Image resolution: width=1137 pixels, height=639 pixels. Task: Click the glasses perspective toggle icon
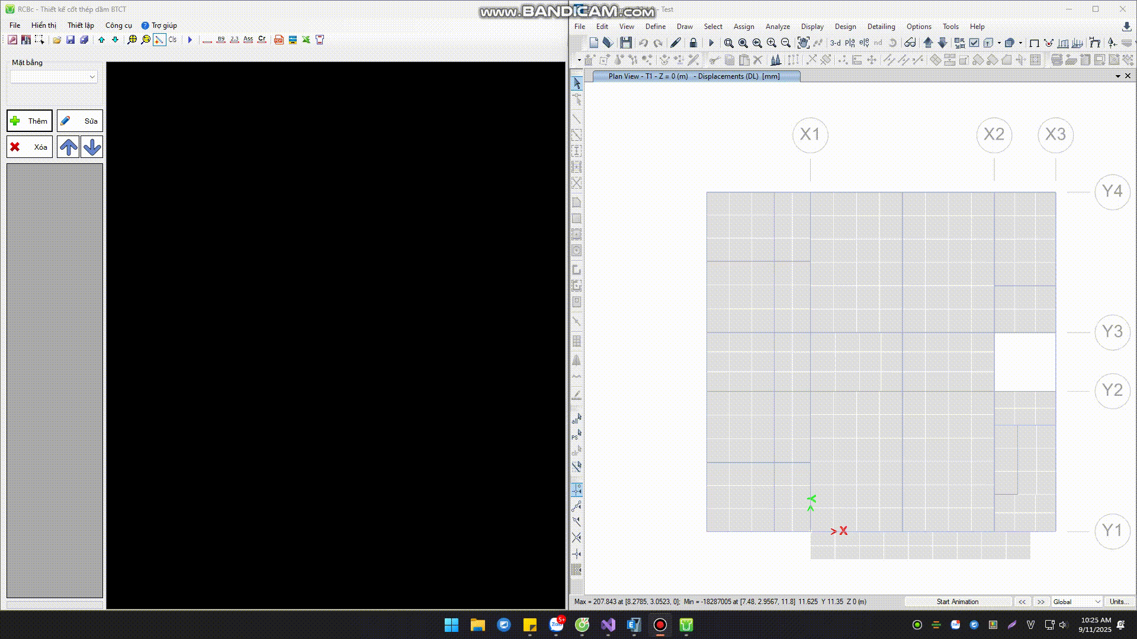910,43
